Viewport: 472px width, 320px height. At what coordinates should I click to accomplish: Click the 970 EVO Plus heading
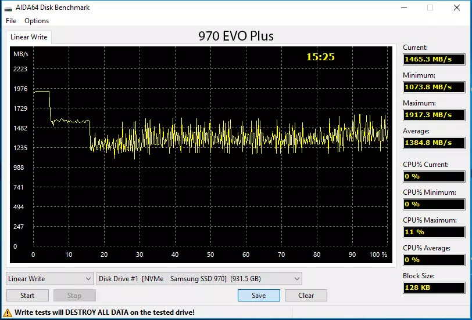(x=235, y=36)
